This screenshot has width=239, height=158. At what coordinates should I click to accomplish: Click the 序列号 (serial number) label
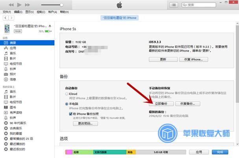coord(71,51)
